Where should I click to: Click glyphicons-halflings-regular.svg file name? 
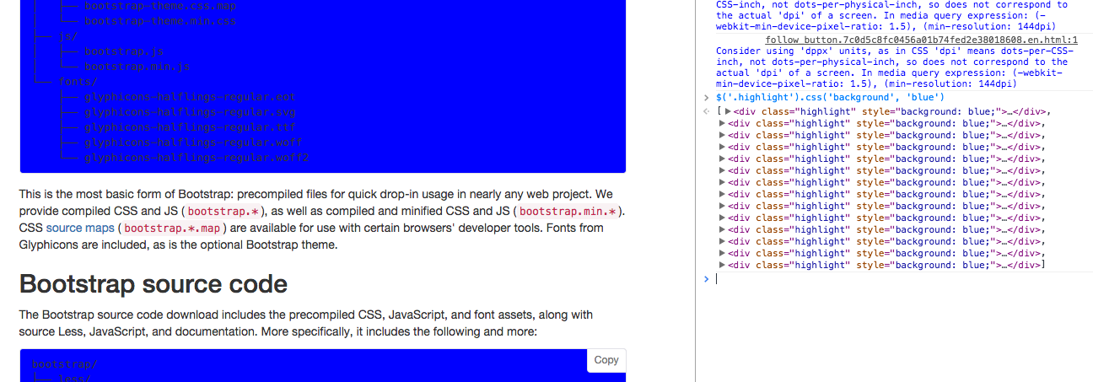click(x=190, y=112)
